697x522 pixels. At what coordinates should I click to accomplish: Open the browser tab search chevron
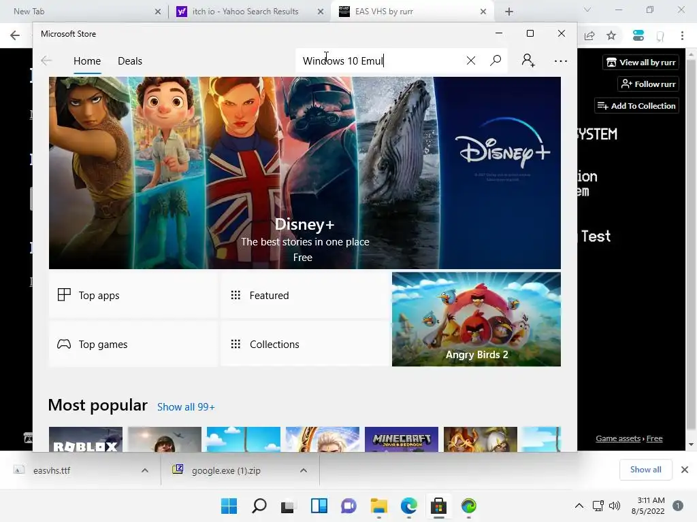click(587, 10)
